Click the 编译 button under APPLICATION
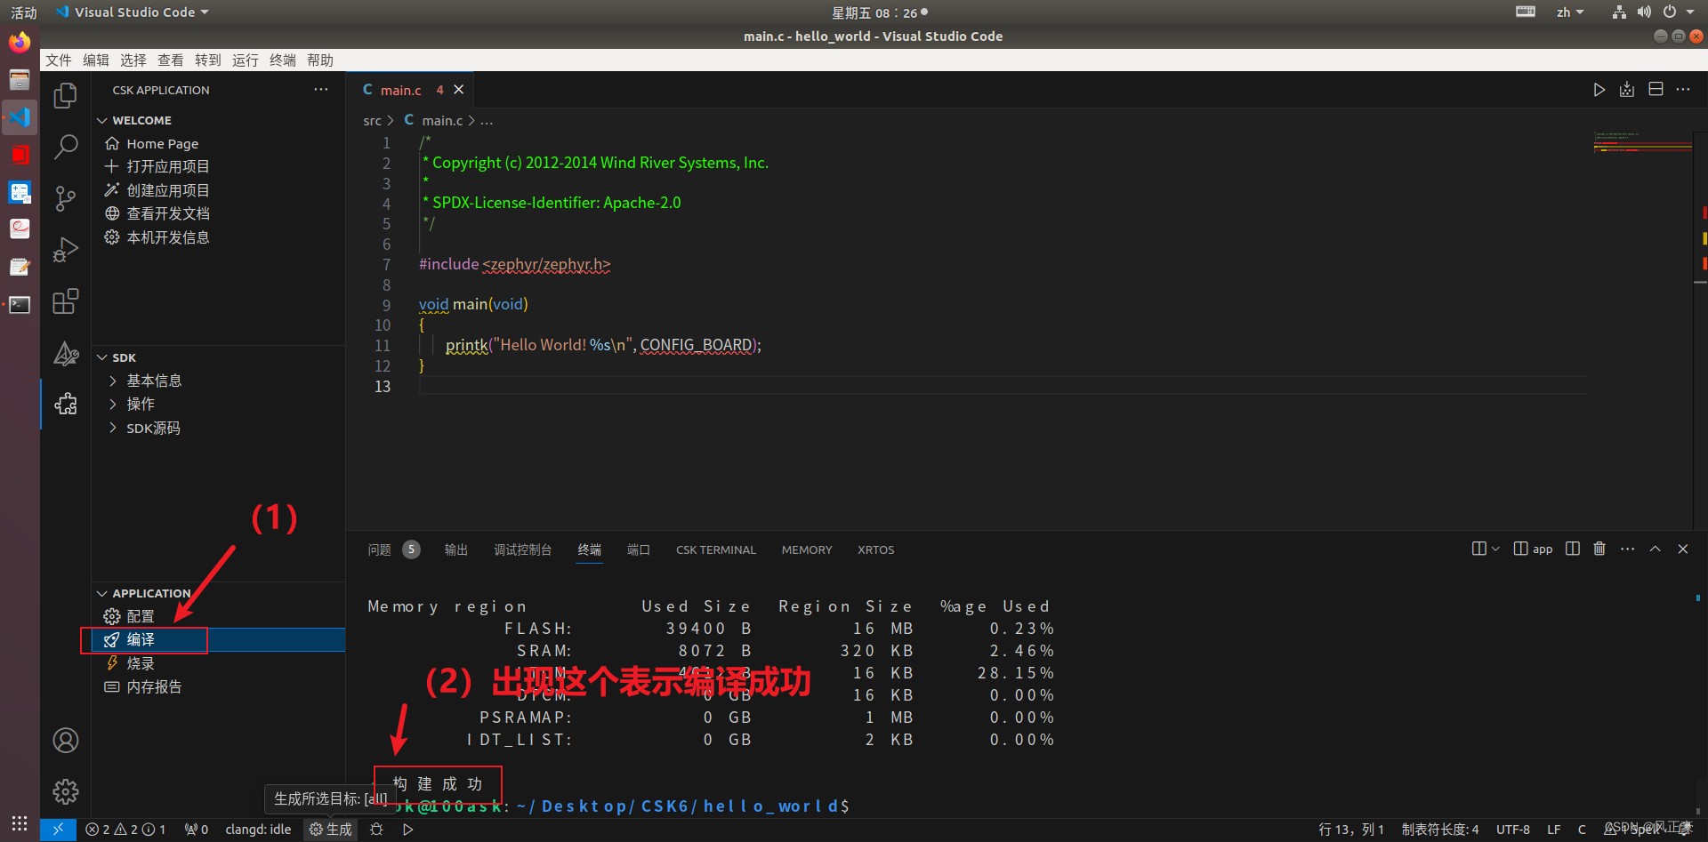 [x=139, y=639]
